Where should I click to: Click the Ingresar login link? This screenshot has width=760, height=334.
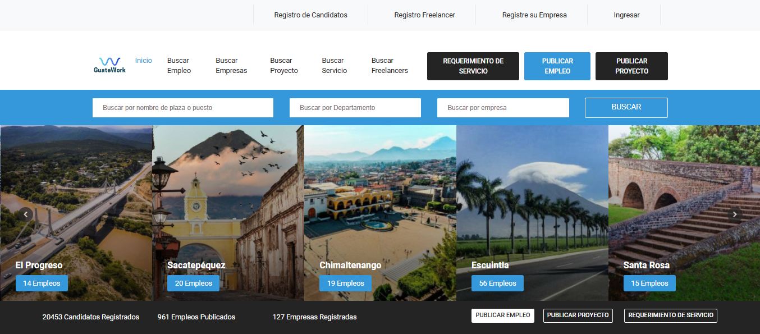[626, 15]
